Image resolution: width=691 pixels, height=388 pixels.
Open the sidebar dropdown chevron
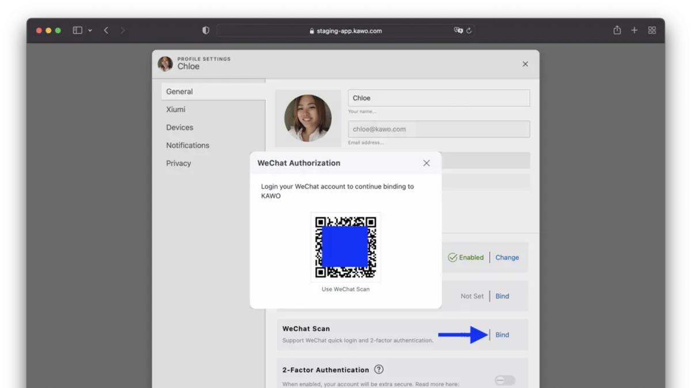click(x=90, y=31)
